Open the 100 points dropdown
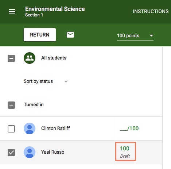171x169 pixels. tap(135, 36)
